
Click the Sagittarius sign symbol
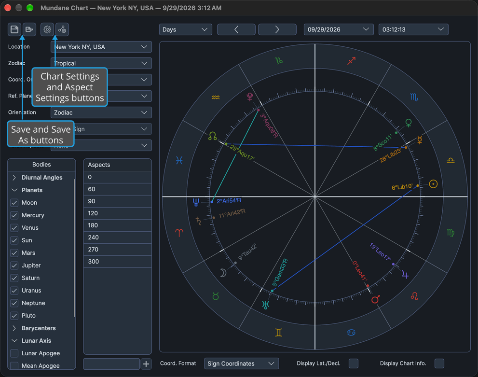352,61
